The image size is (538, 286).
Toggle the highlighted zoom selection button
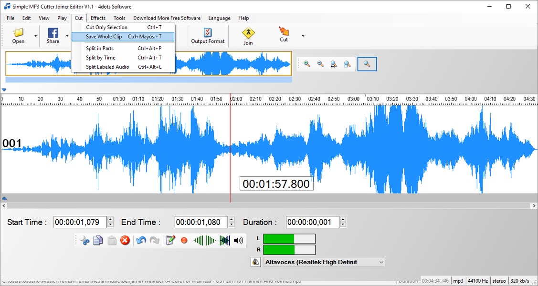[x=367, y=64]
